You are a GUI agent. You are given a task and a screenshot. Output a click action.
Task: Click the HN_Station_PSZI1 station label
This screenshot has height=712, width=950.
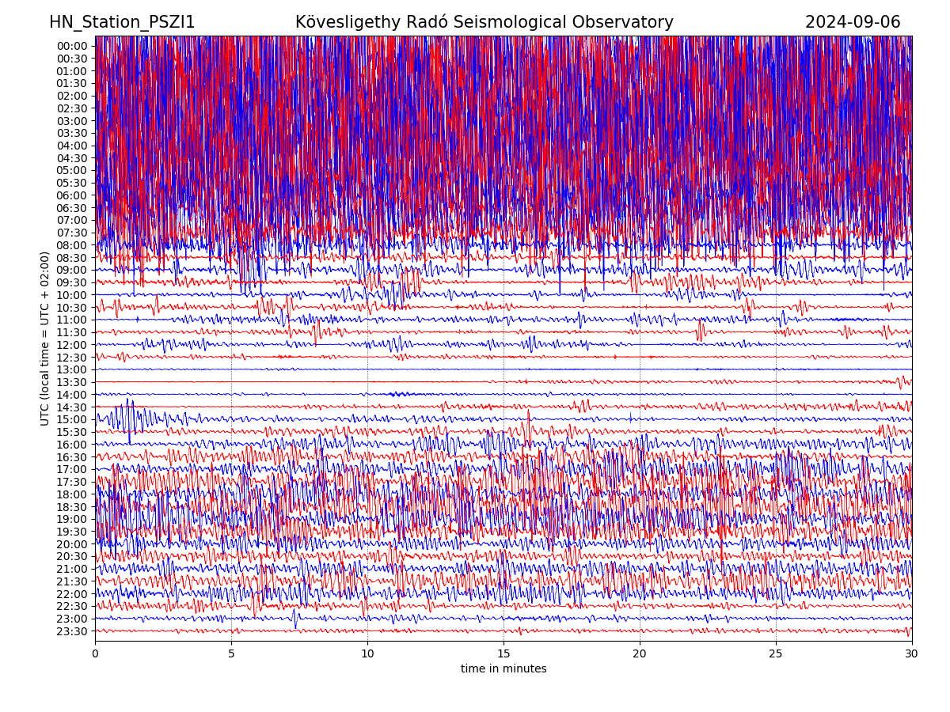[122, 23]
